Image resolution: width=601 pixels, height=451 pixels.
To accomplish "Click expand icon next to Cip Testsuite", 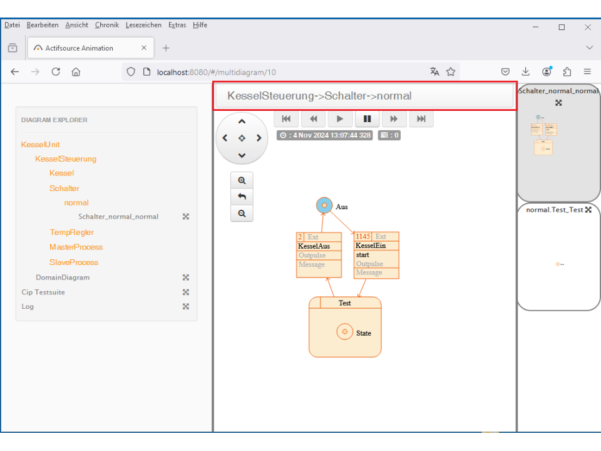I will pyautogui.click(x=185, y=292).
